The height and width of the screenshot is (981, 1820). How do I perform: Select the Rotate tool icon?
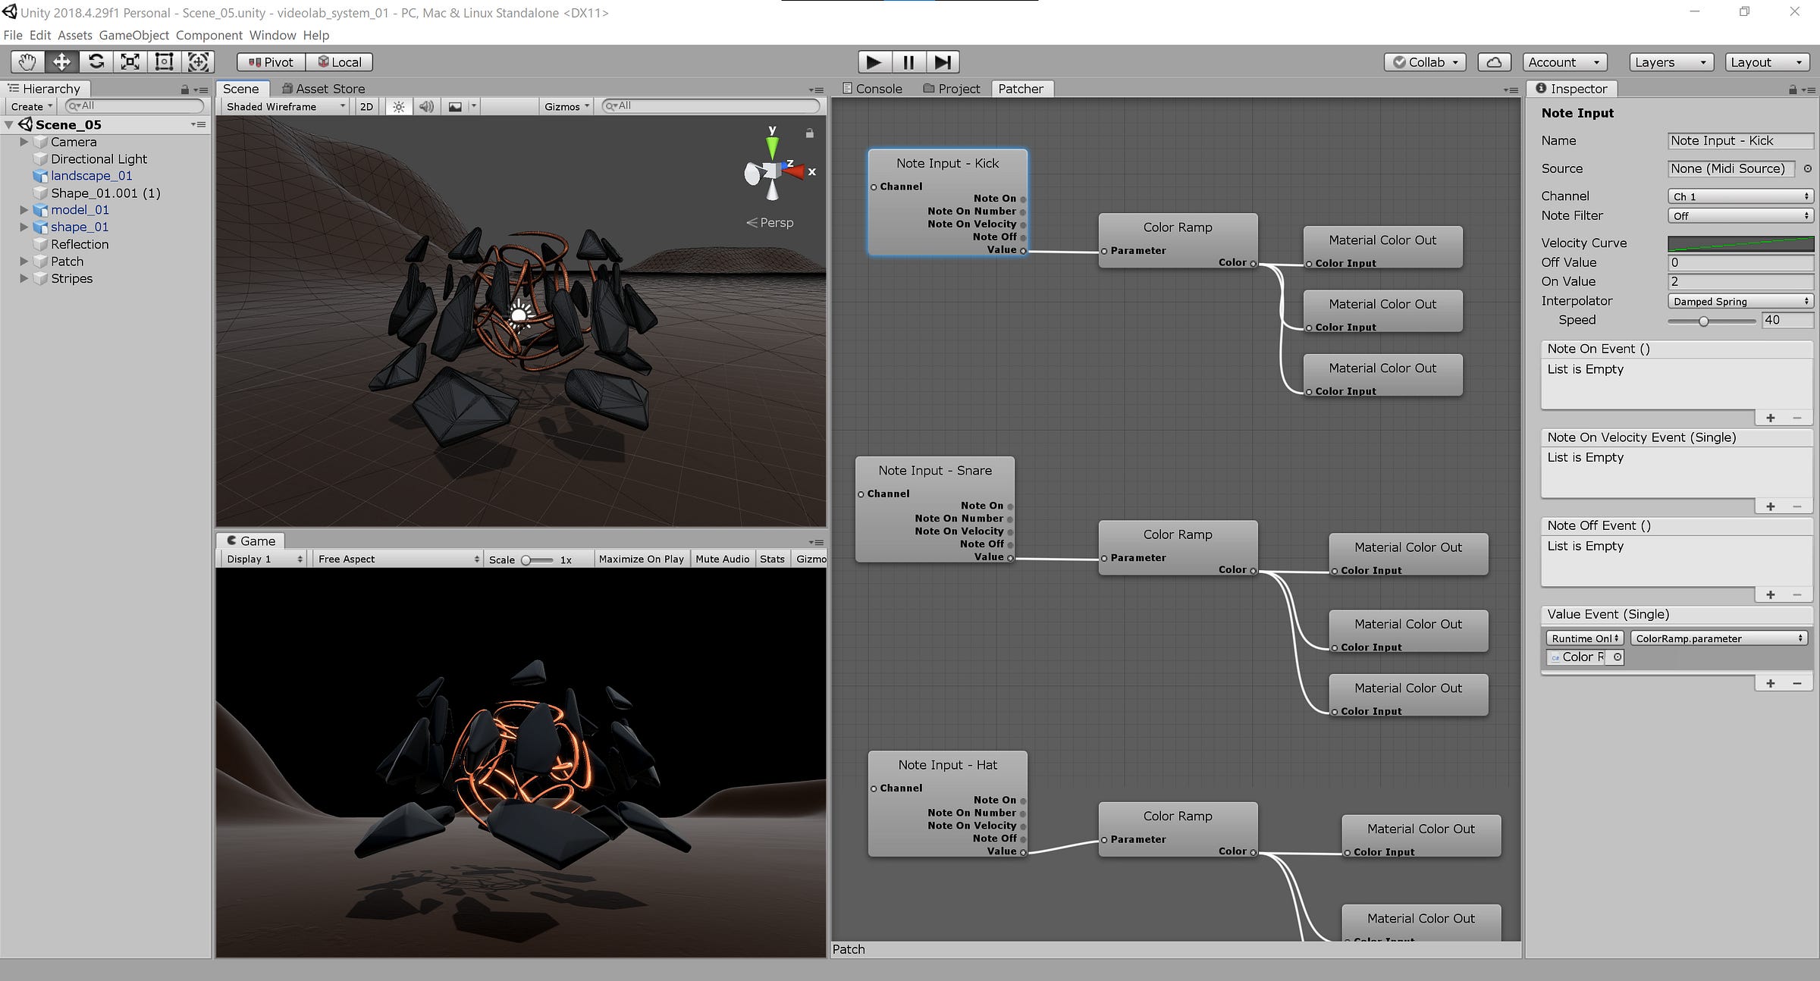click(x=96, y=62)
